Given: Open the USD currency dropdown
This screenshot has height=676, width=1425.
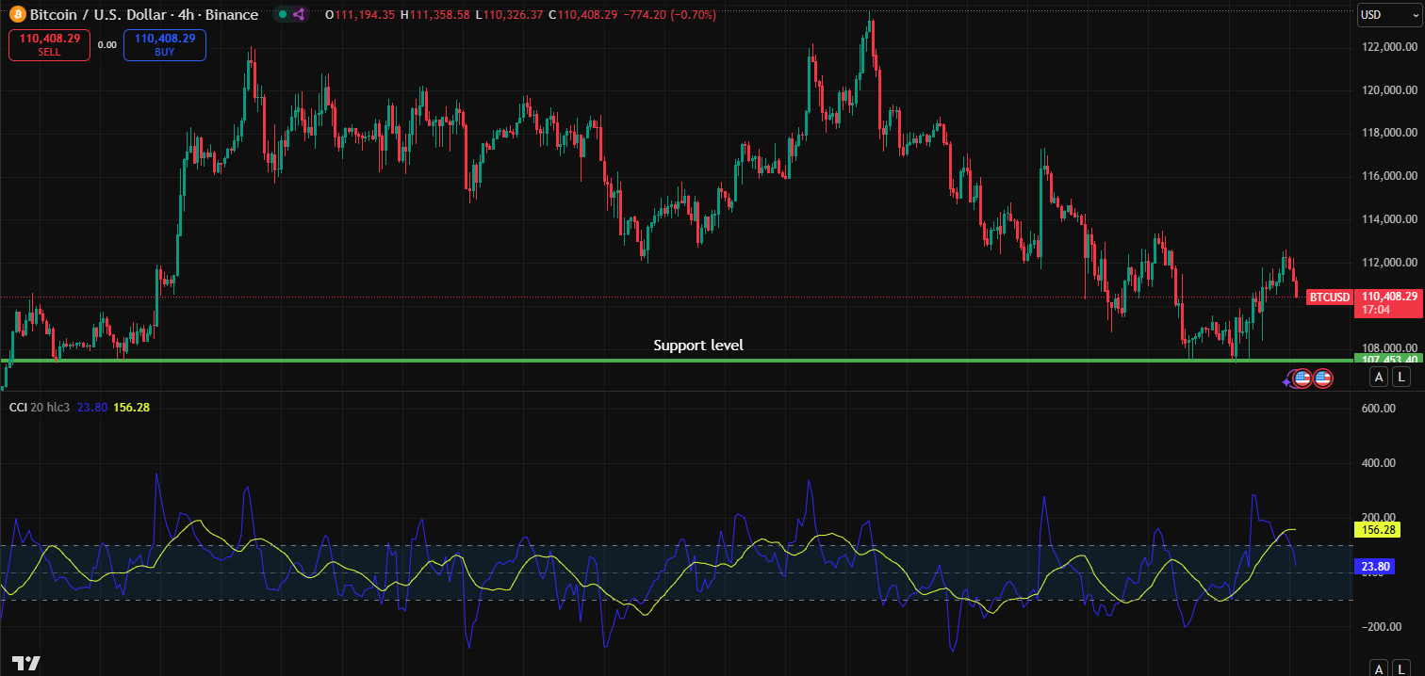Looking at the screenshot, I should [1388, 15].
